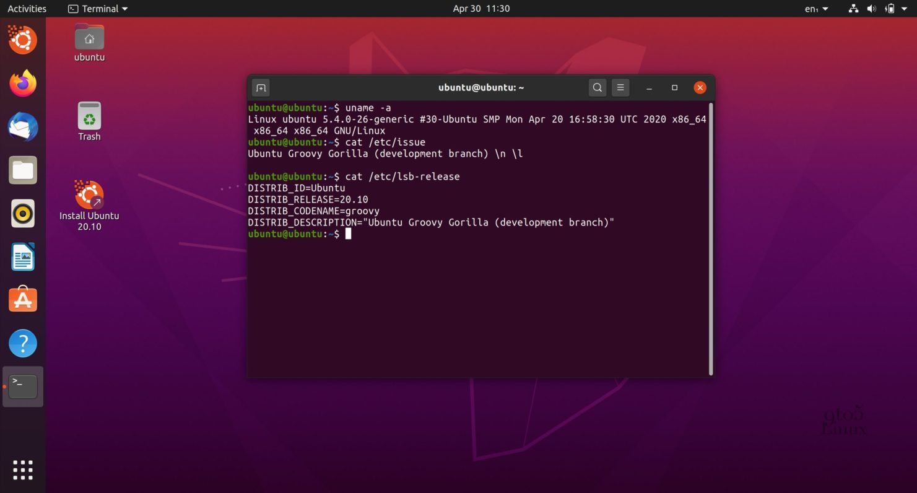Image resolution: width=917 pixels, height=493 pixels.
Task: Open Firefox from the dock
Action: pyautogui.click(x=23, y=84)
